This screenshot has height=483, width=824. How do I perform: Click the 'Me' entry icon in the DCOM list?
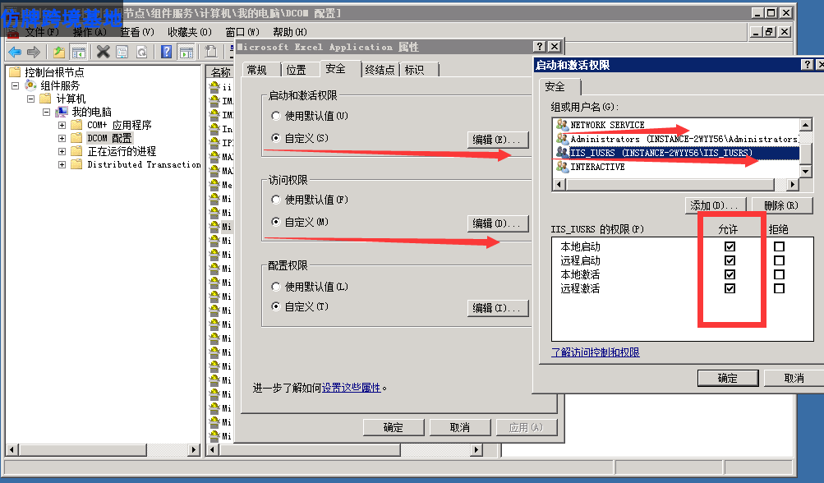[214, 185]
